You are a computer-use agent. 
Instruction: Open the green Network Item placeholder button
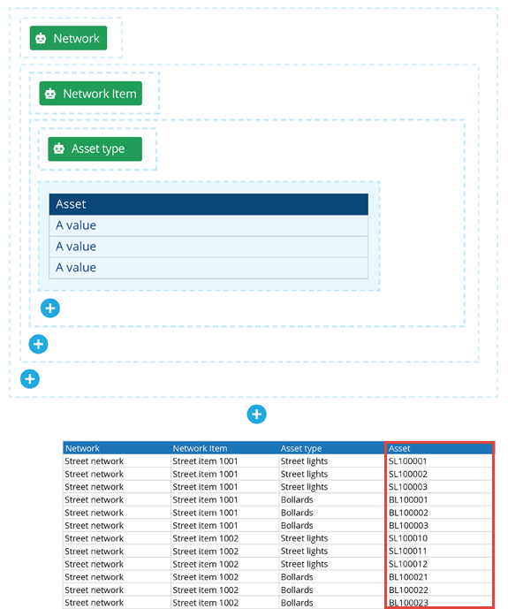(91, 93)
